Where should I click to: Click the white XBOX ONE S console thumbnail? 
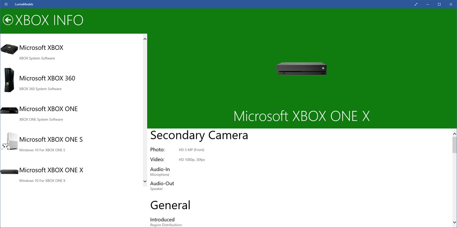(x=9, y=141)
